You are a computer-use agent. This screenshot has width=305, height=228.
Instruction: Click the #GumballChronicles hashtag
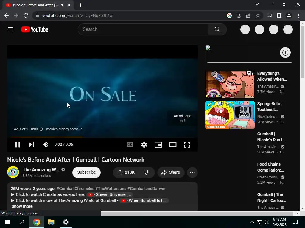(x=75, y=189)
